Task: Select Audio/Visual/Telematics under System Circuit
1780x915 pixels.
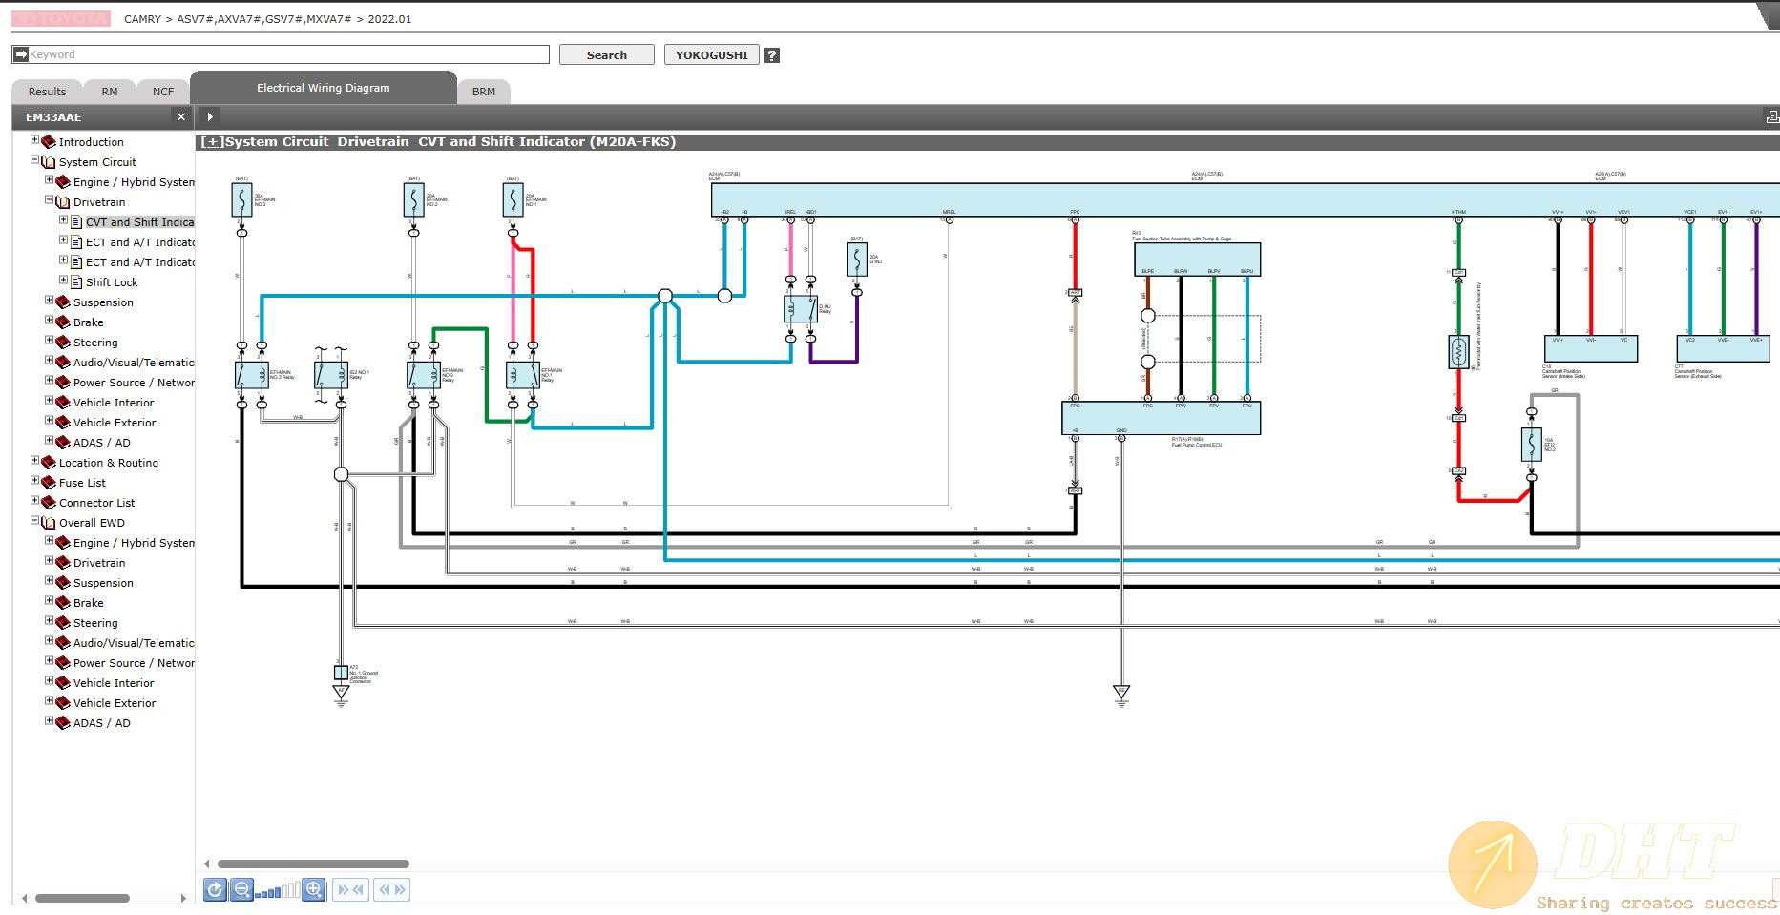Action: click(134, 363)
